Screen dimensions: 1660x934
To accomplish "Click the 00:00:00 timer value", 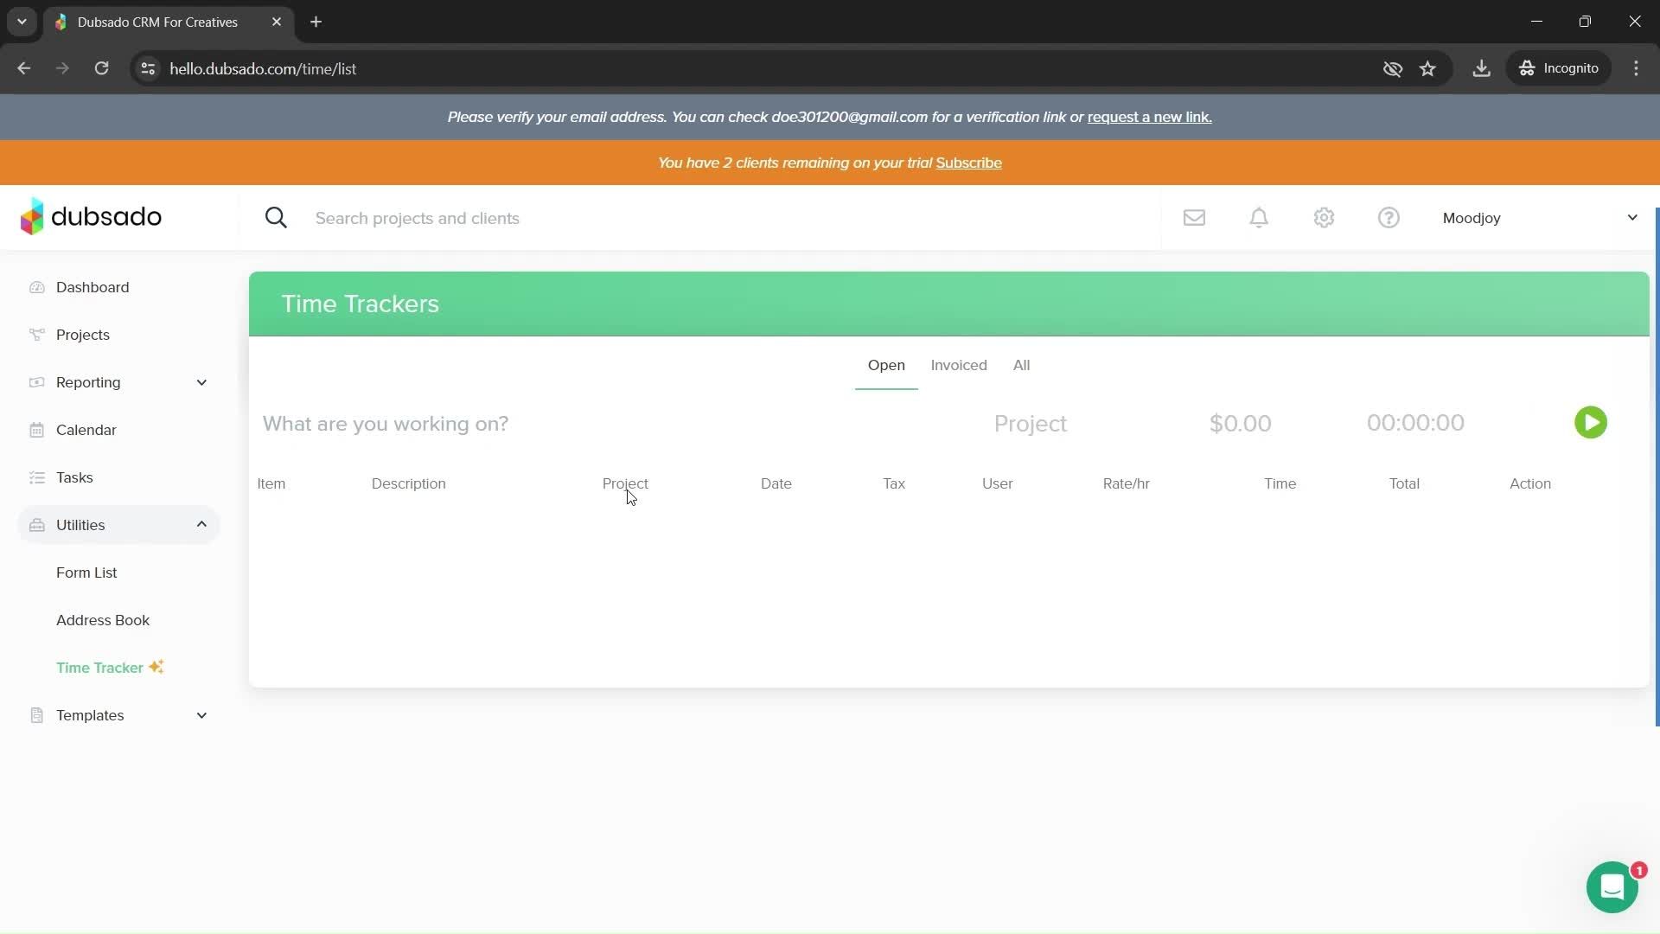I will [1415, 423].
